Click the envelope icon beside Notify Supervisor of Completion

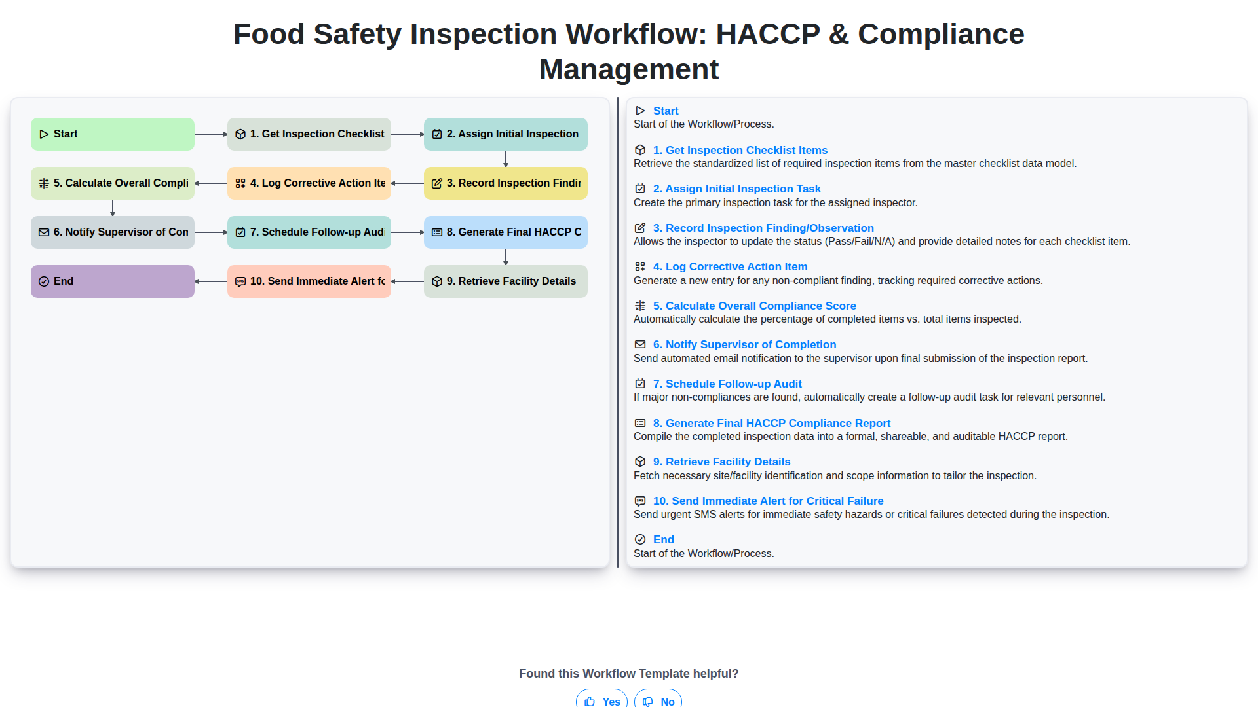[x=640, y=344]
